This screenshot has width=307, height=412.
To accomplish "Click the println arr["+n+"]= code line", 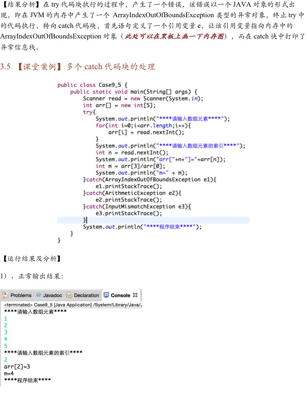I will [x=160, y=160].
